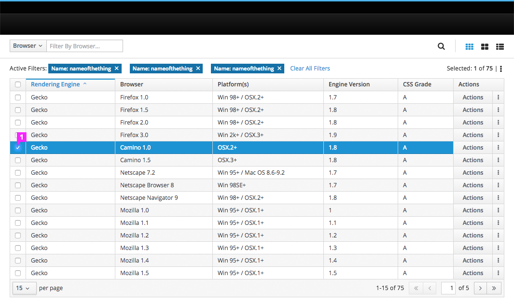This screenshot has width=514, height=306.
Task: Check the Netscape 7.2 row checkbox
Action: point(18,172)
